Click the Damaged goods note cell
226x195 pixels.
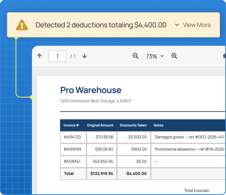click(188, 137)
